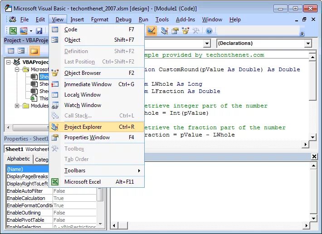Expand the Modules folder node

point(17,106)
